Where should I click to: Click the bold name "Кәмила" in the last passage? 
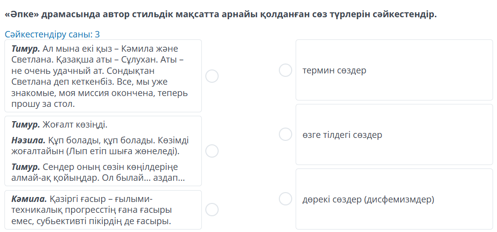(x=29, y=199)
